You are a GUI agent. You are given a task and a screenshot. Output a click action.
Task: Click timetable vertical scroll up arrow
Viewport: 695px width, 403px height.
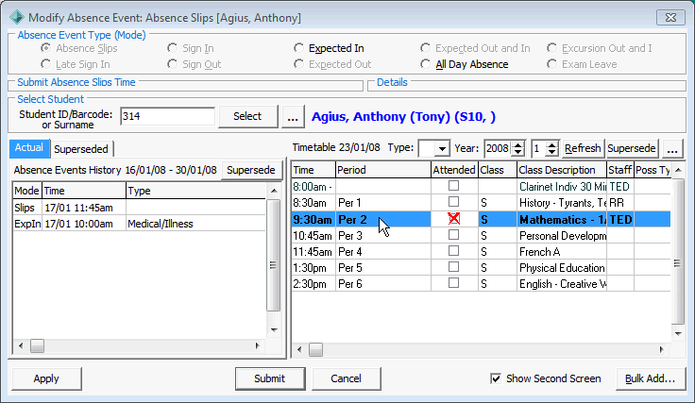click(x=678, y=170)
